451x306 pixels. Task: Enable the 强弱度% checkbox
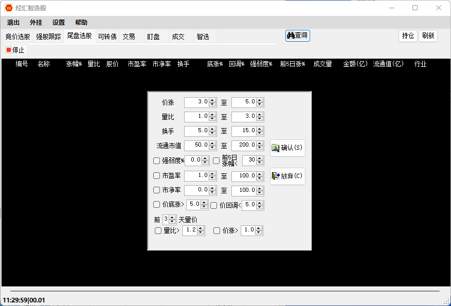coord(157,161)
